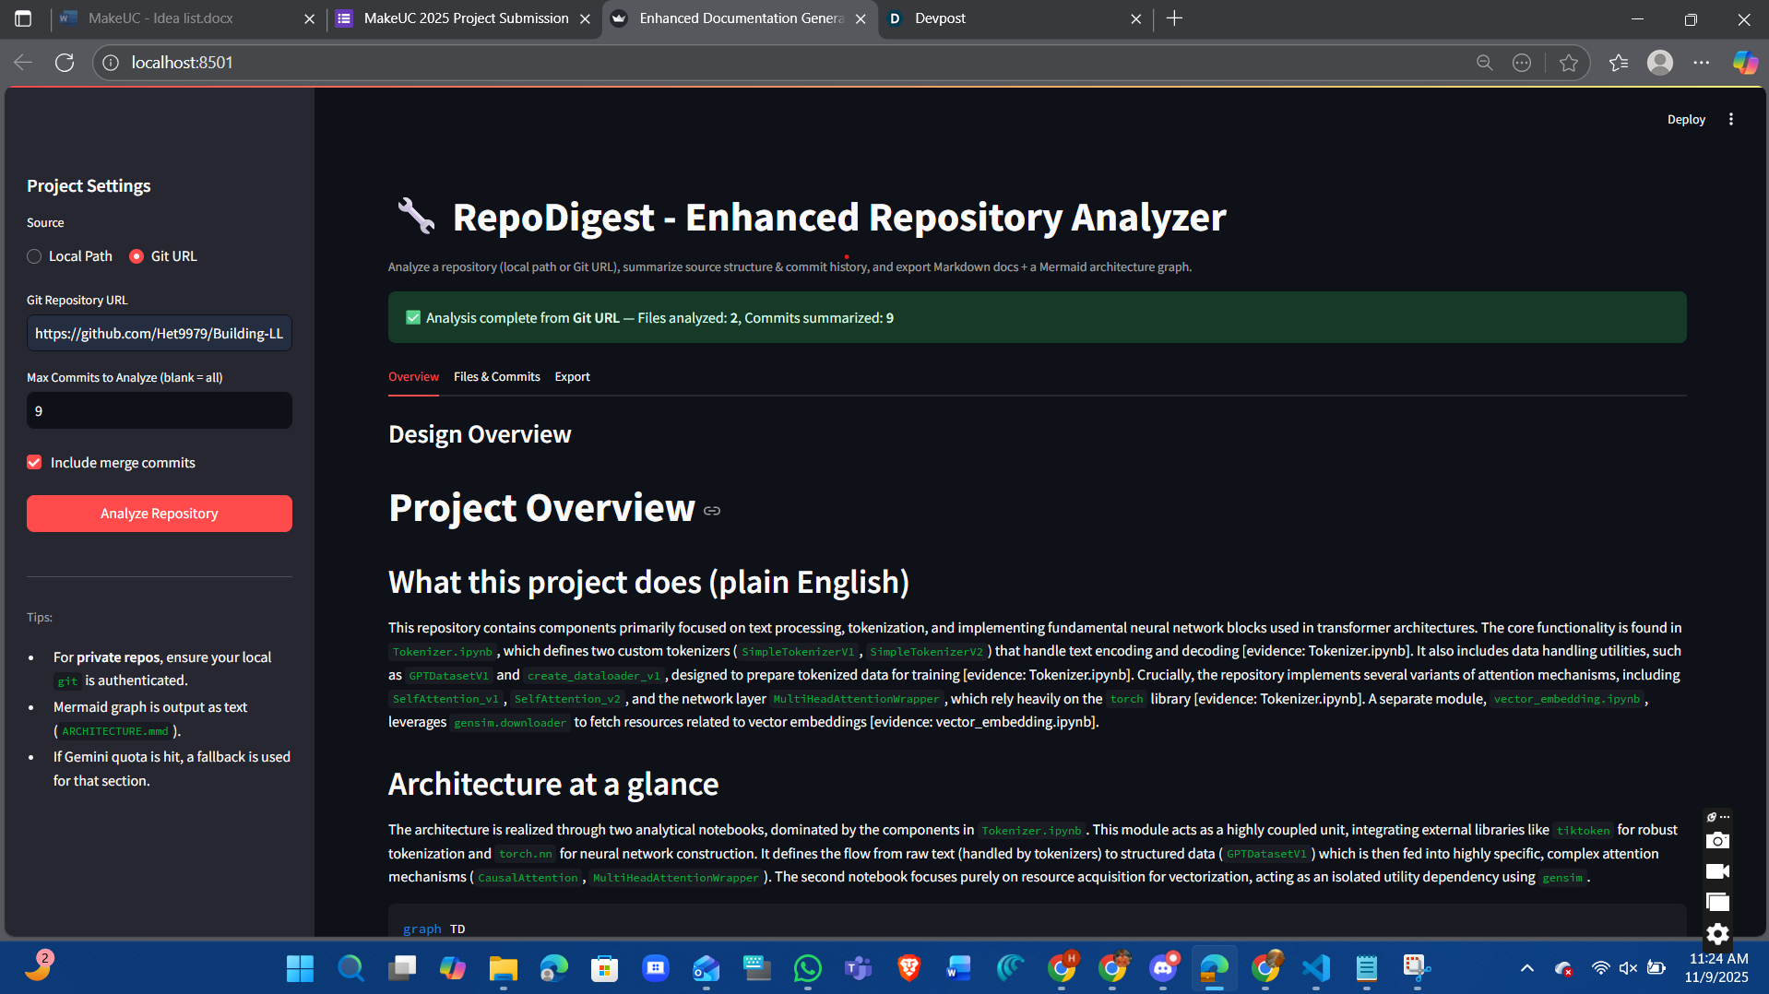The width and height of the screenshot is (1769, 994).
Task: Open Edge Settings and more menu
Action: [x=1702, y=63]
